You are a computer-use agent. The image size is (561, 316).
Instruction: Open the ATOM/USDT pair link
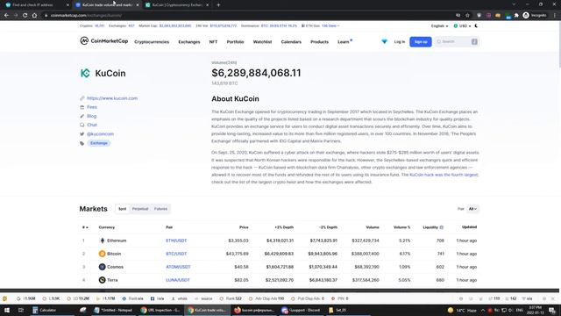(x=178, y=267)
